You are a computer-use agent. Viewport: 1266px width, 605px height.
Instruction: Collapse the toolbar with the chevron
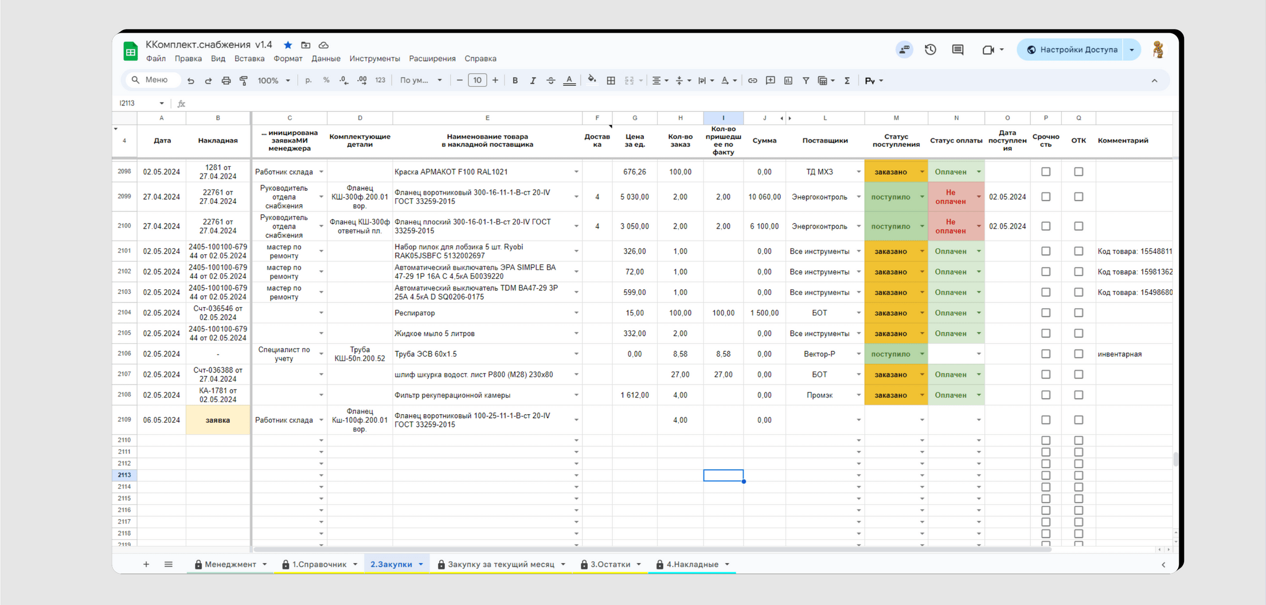tap(1155, 81)
